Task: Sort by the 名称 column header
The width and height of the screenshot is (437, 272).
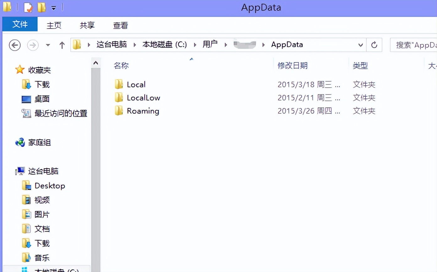Action: pyautogui.click(x=121, y=66)
